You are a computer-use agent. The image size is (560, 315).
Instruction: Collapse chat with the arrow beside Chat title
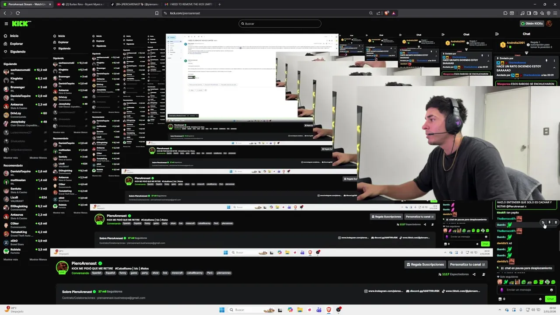(497, 34)
